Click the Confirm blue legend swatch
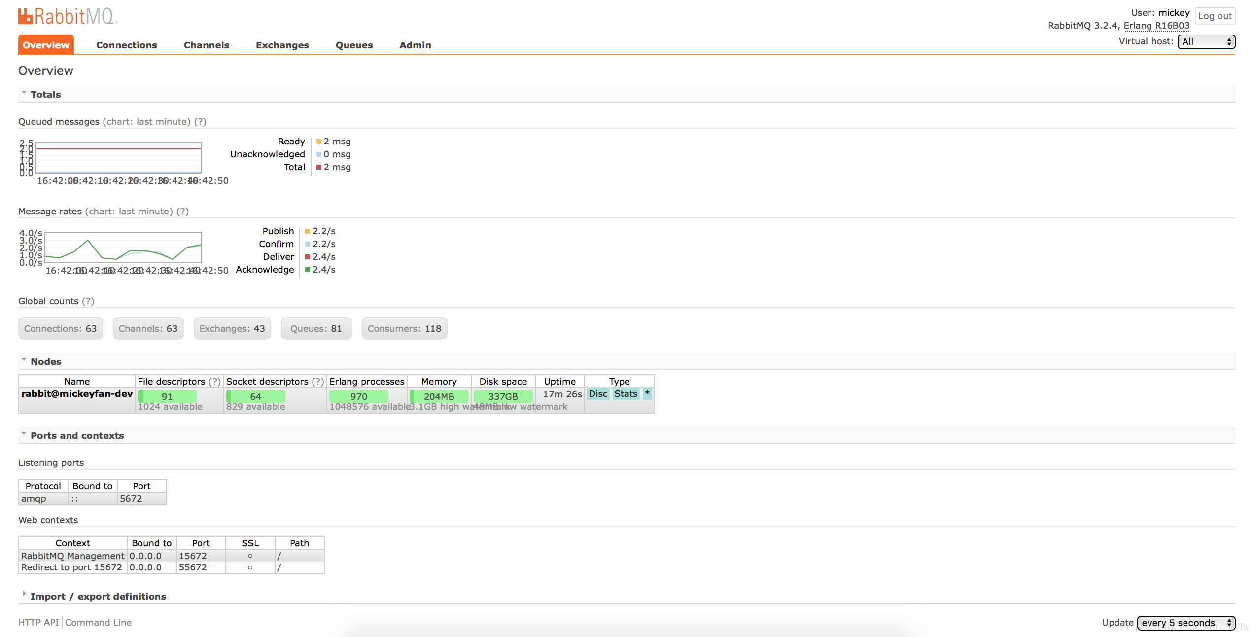Image resolution: width=1254 pixels, height=637 pixels. pos(308,244)
